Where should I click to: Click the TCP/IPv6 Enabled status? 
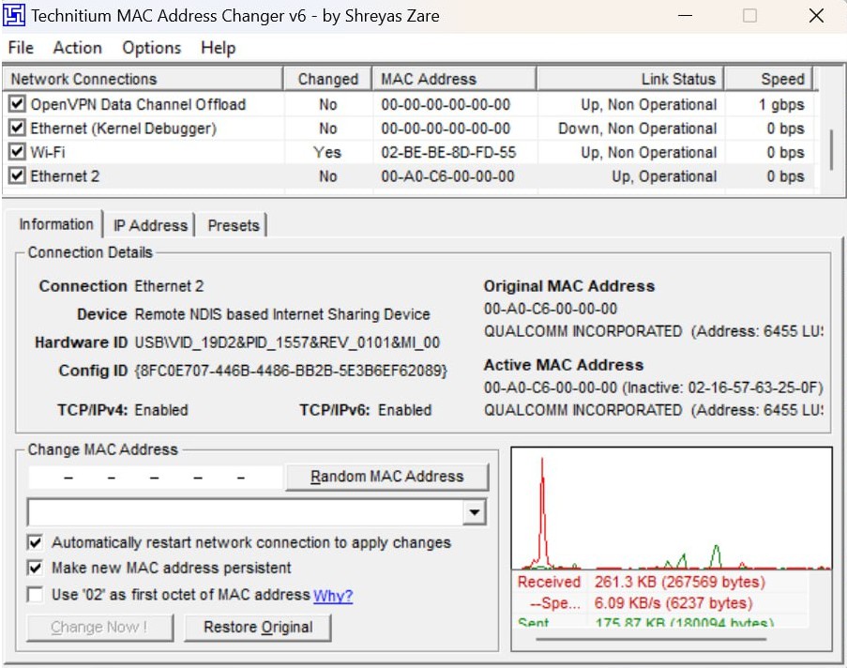click(x=404, y=410)
